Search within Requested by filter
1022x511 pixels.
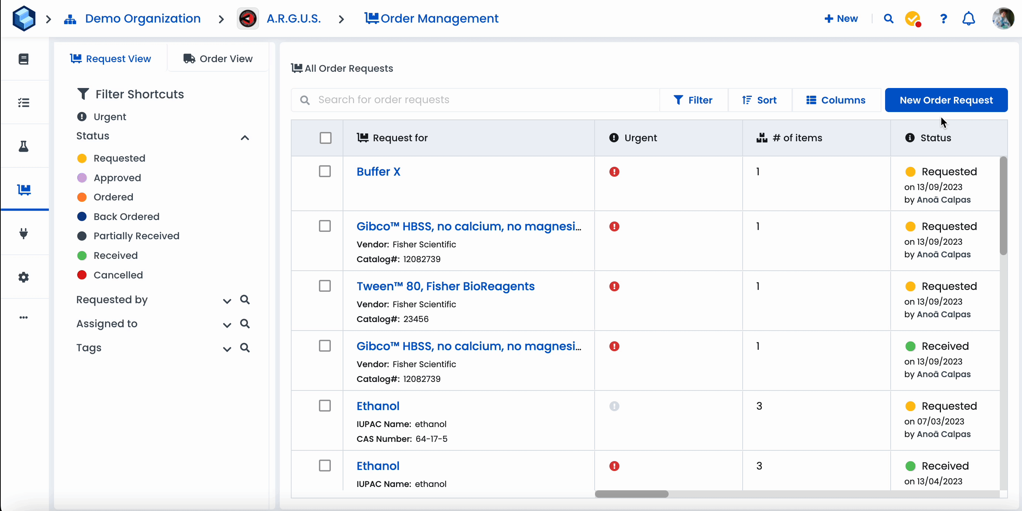pos(245,300)
